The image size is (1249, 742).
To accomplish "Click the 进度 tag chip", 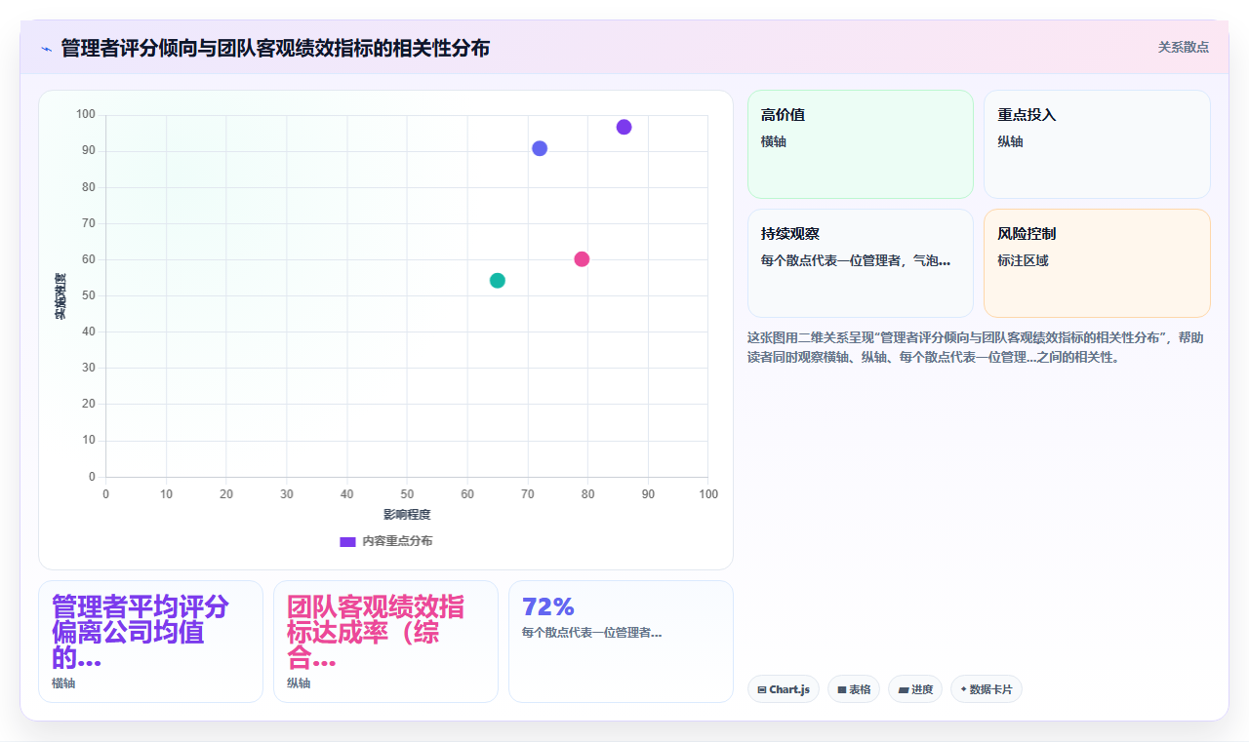I will tap(915, 689).
